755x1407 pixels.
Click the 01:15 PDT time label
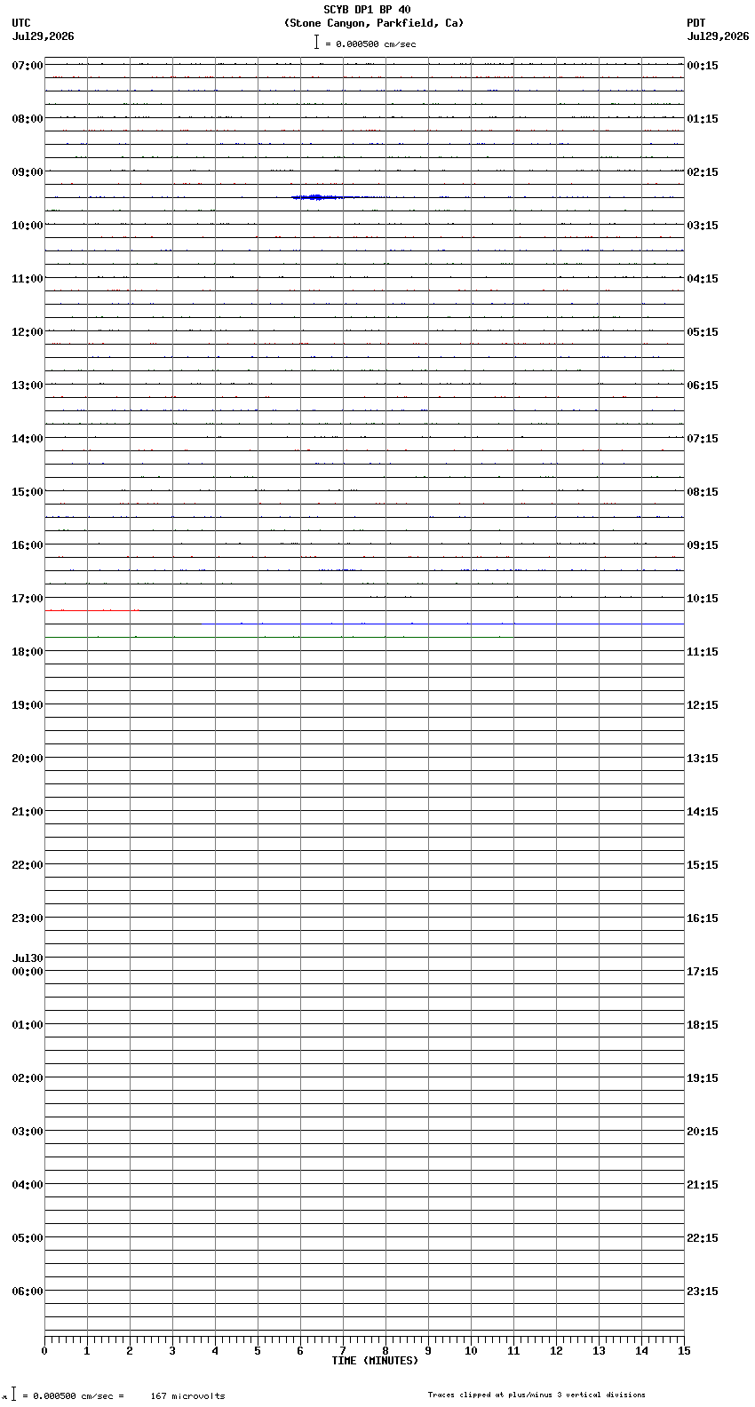pyautogui.click(x=703, y=119)
